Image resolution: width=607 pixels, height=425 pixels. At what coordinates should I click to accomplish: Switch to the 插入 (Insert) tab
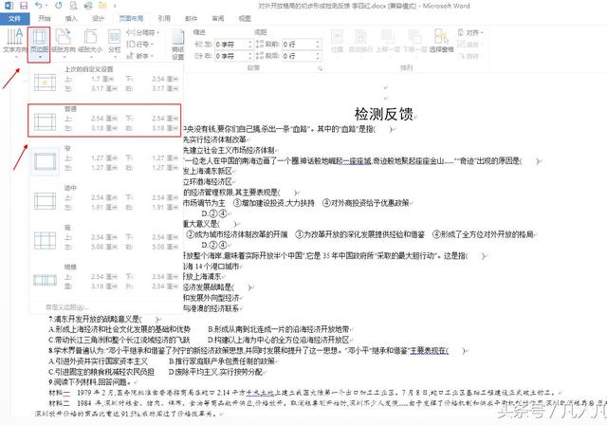point(71,19)
